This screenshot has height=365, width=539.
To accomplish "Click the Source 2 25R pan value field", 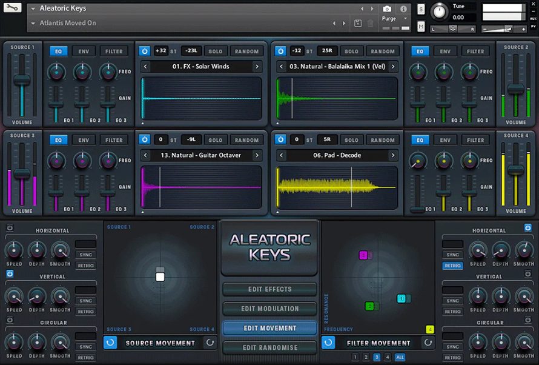I will pos(327,51).
